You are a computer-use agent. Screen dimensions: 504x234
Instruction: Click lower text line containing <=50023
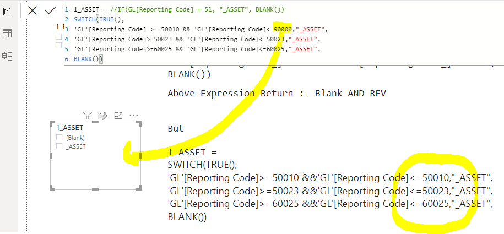coord(330,191)
